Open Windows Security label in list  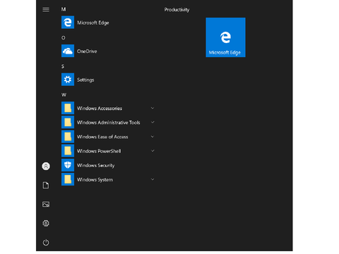coord(95,166)
